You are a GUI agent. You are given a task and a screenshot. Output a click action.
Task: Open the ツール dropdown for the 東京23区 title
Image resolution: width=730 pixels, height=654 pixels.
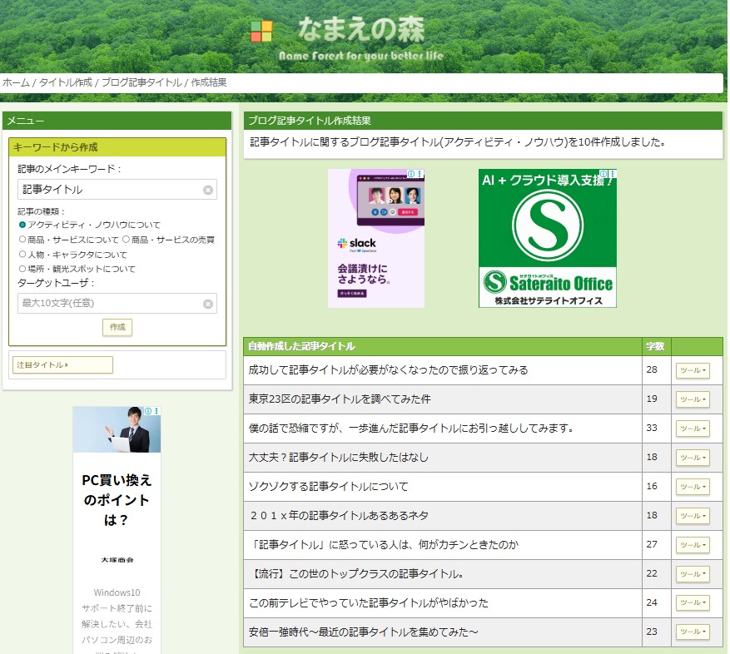(x=692, y=399)
